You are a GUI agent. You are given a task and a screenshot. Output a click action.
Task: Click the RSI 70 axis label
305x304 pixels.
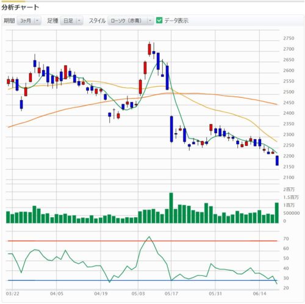[x=286, y=239]
